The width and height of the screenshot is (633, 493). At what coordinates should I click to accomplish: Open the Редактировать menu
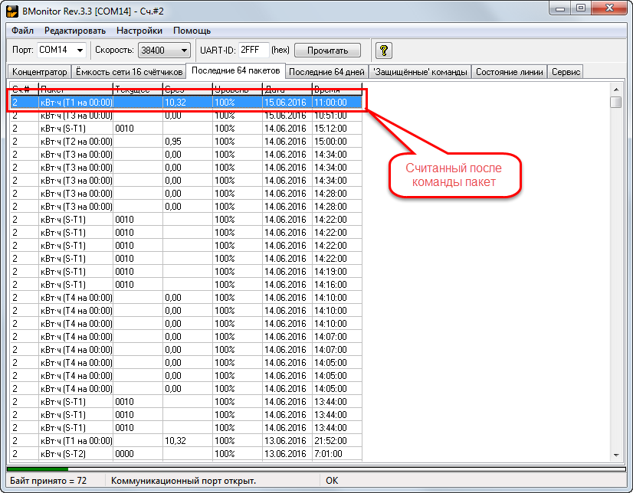74,31
